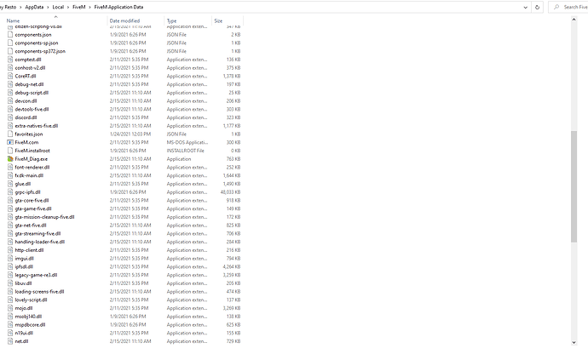Viewport: 588px width, 354px height.
Task: Select loading-screens-five.dll file
Action: click(40, 292)
